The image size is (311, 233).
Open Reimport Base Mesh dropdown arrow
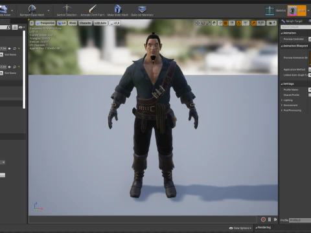pos(49,10)
